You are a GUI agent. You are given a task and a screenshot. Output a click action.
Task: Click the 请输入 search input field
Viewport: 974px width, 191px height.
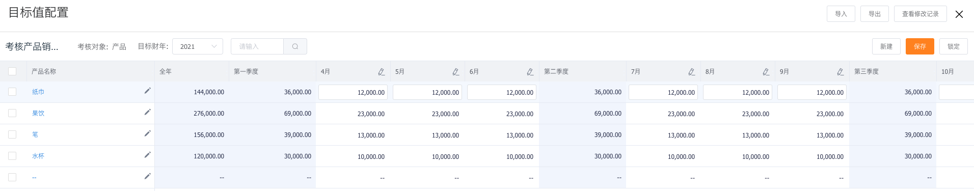pos(257,46)
